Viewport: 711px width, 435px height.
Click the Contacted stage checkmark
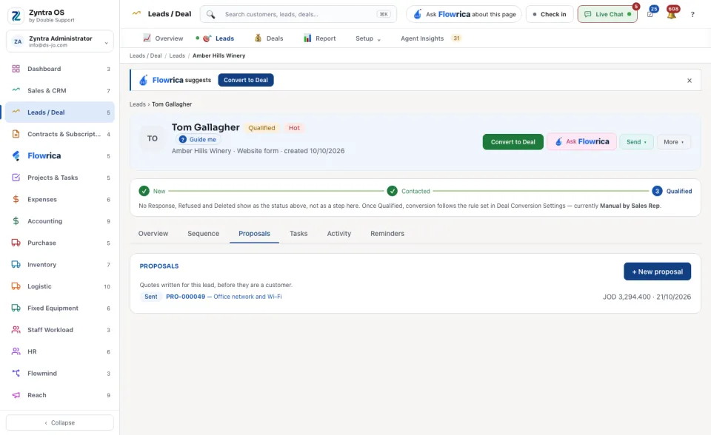pyautogui.click(x=393, y=191)
